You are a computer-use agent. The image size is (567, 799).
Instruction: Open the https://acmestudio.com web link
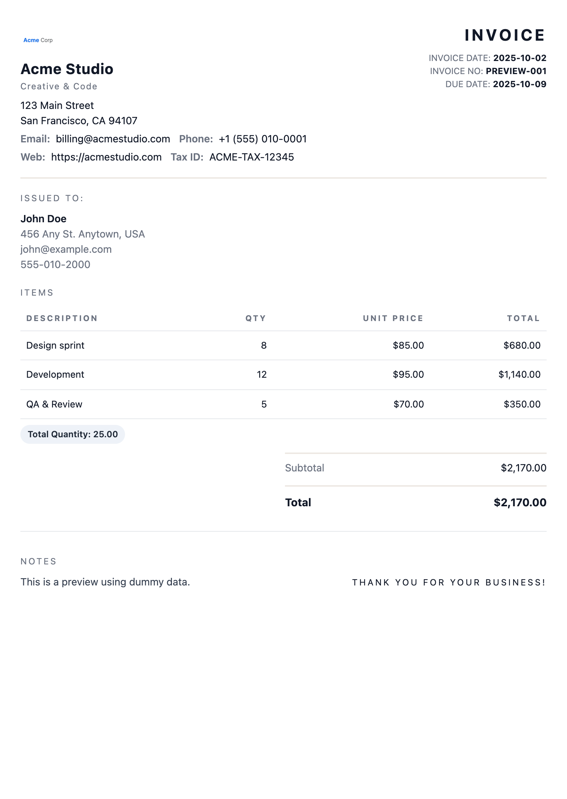[x=106, y=157]
